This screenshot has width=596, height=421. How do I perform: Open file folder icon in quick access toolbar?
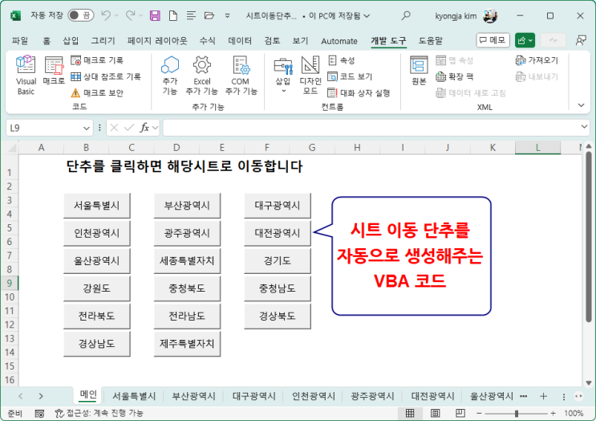(x=209, y=15)
